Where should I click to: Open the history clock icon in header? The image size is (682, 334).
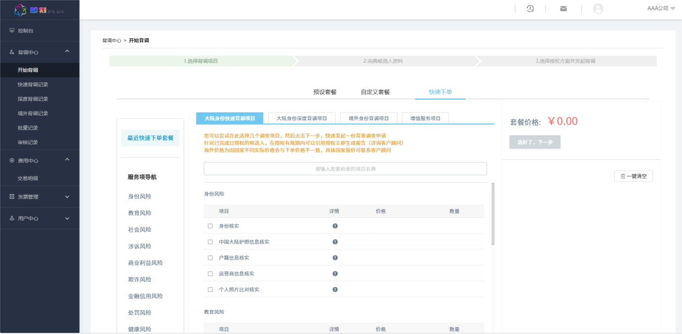(x=530, y=9)
